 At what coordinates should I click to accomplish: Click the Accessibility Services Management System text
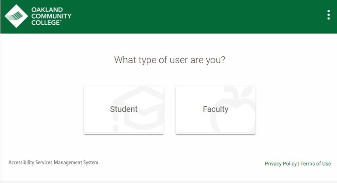53,162
